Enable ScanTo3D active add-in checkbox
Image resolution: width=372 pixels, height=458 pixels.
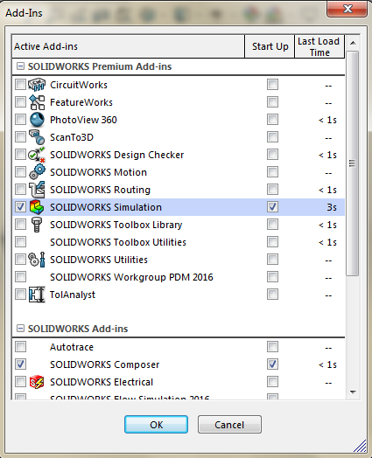tap(20, 137)
